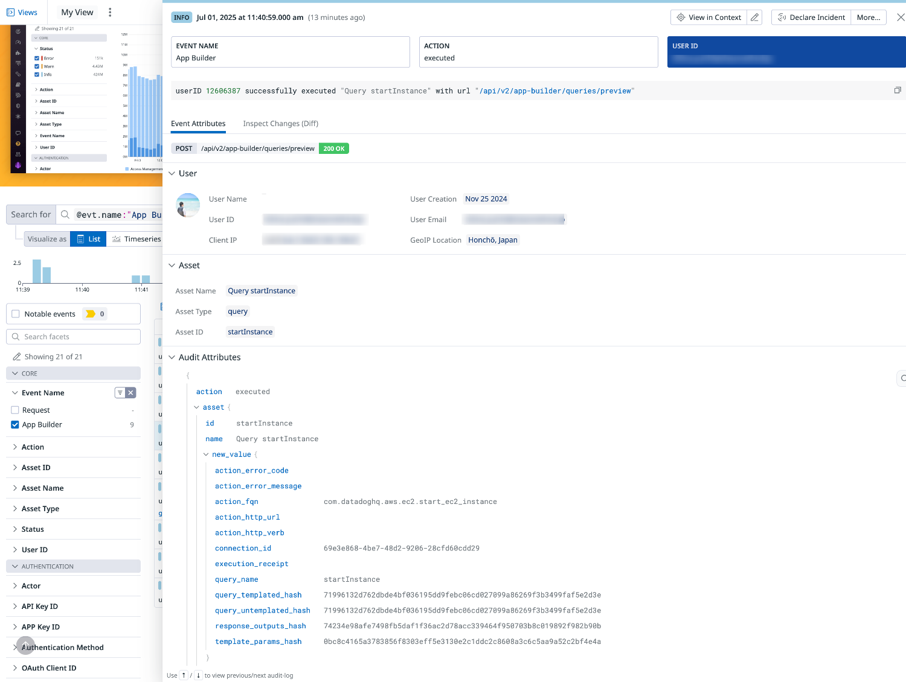Click the View in Context button

[708, 18]
